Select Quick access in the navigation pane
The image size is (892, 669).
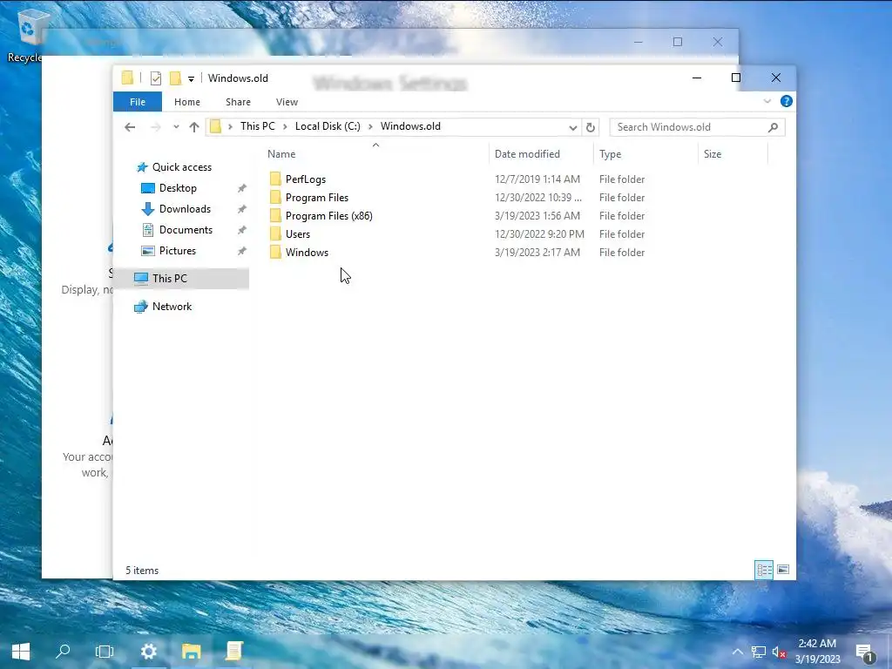coord(181,166)
